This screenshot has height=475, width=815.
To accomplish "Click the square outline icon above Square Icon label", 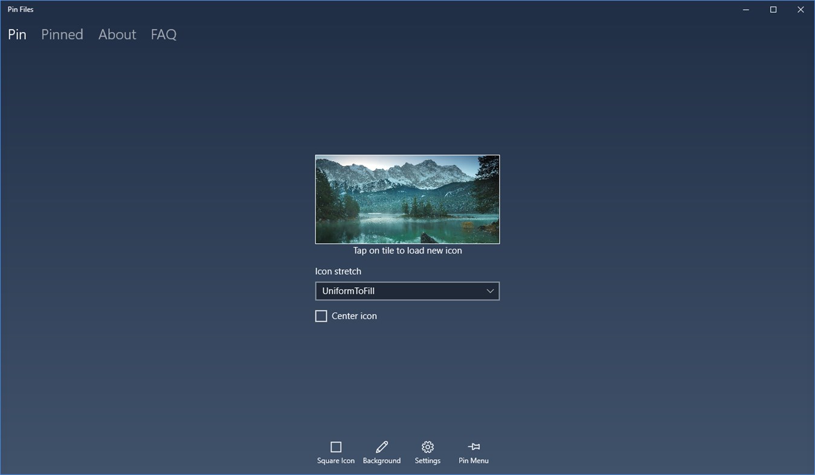I will coord(336,447).
